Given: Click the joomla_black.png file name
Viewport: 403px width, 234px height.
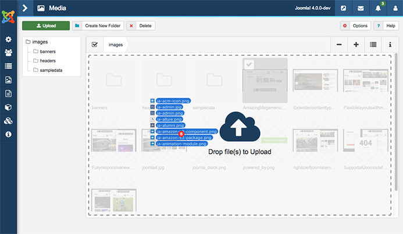Looking at the screenshot, I should [x=209, y=168].
